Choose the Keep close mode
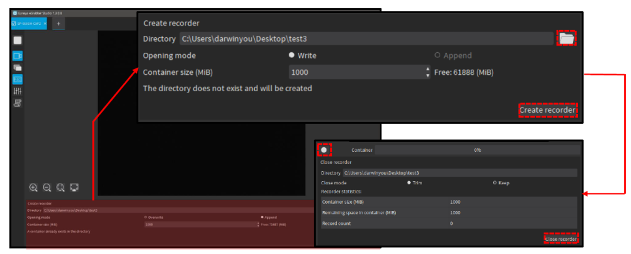Viewport: 631px width, 254px height. coord(501,182)
